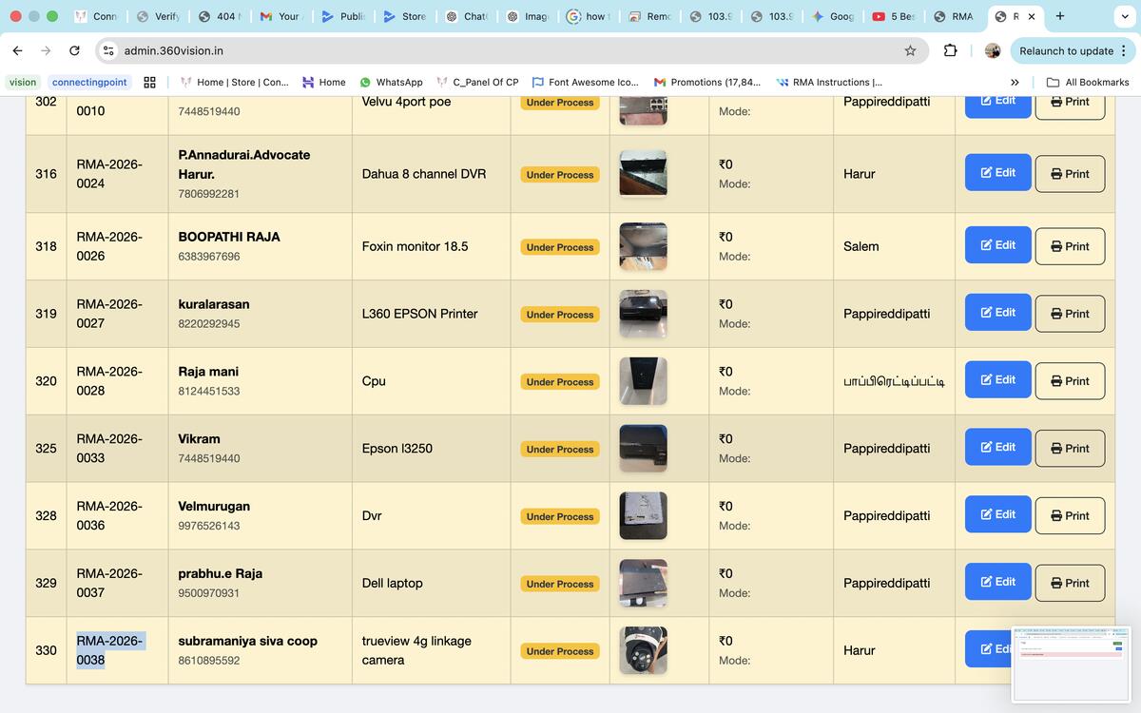
Task: Open the user profile avatar
Action: (x=993, y=50)
